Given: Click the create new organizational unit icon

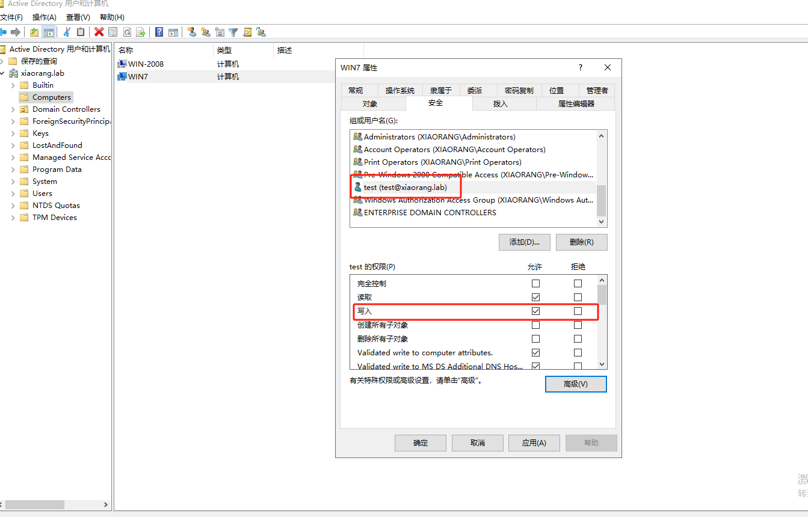Looking at the screenshot, I should (x=220, y=32).
